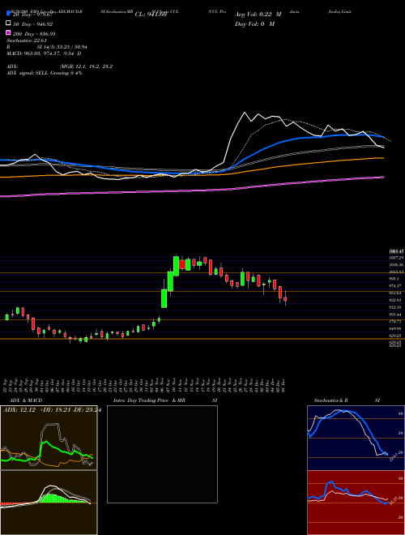405x535 pixels.
Task: Click the white 50 Day EMA legend swatch
Action: [x=8, y=24]
